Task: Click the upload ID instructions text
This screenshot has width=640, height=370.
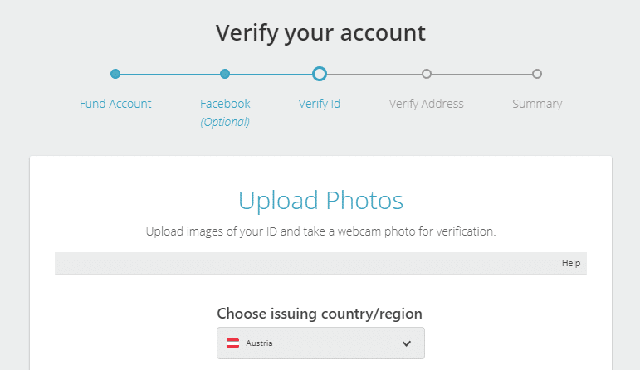Action: click(320, 231)
